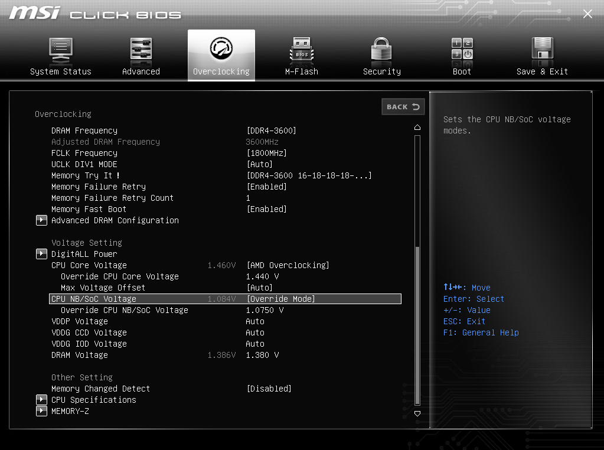Switch to the Advanced tab label
Image resolution: width=604 pixels, height=450 pixels.
(x=141, y=71)
